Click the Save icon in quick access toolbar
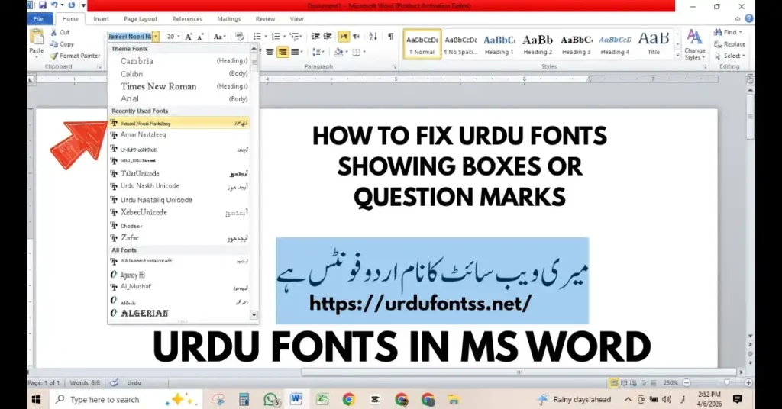The width and height of the screenshot is (782, 409). [43, 5]
